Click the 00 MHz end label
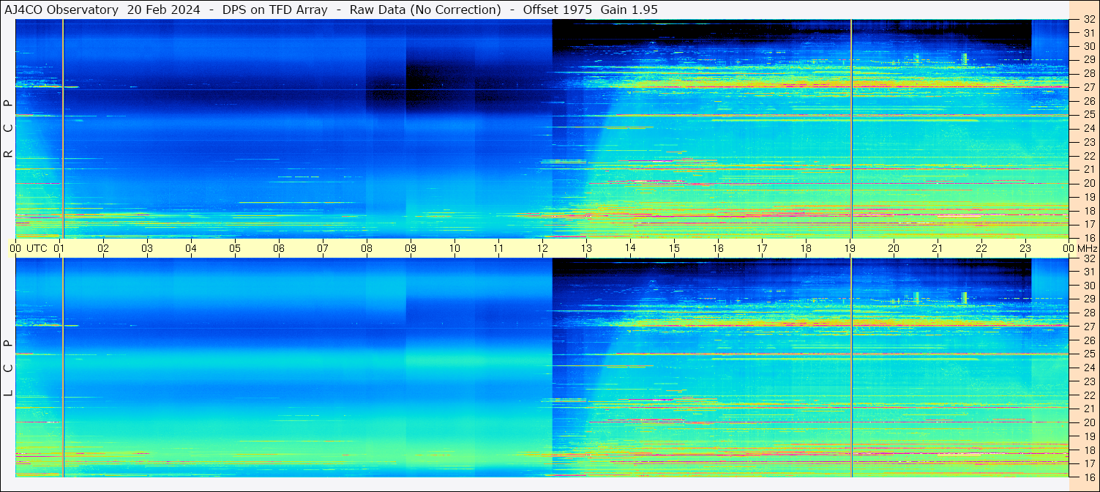This screenshot has height=492, width=1100. click(1080, 248)
